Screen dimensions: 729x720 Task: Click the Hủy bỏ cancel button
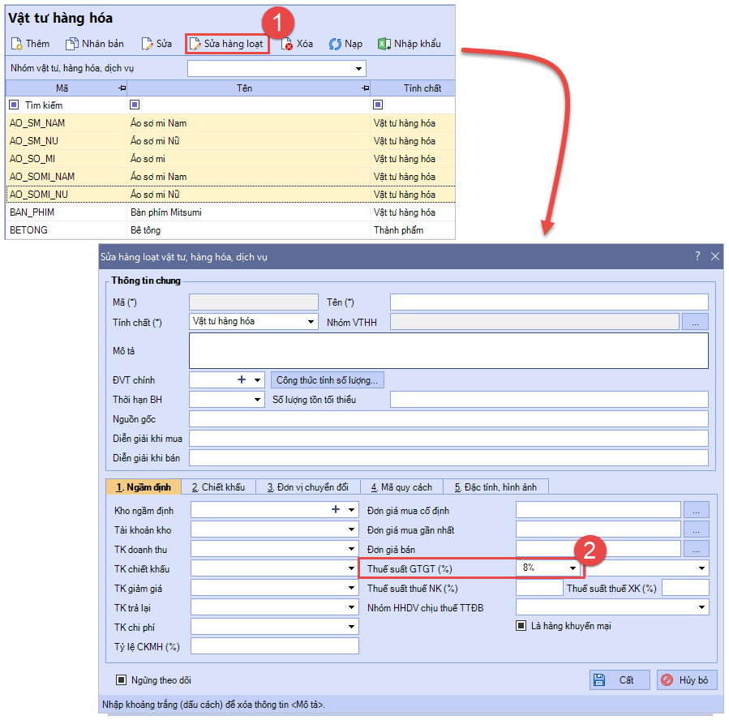click(x=686, y=679)
